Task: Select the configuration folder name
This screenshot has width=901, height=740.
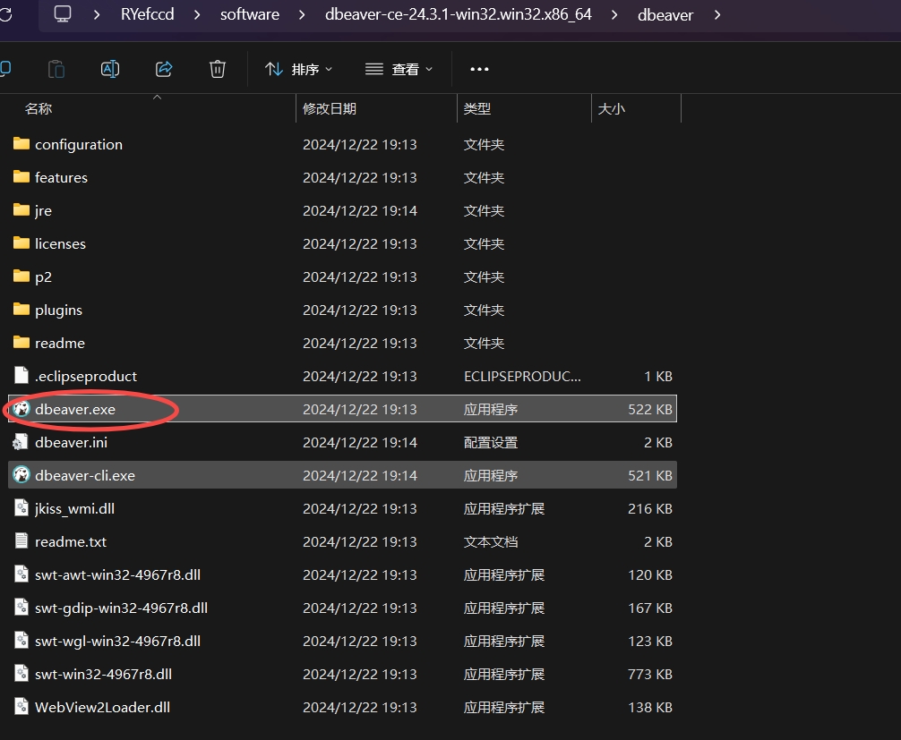Action: [x=79, y=144]
